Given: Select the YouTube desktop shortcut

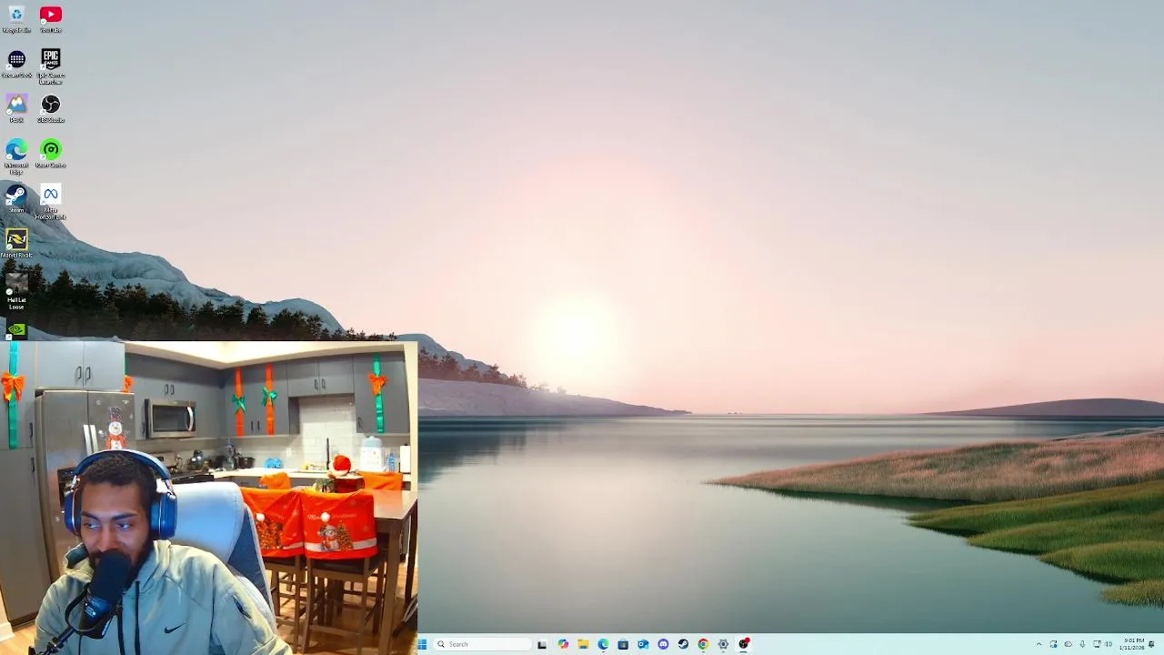Looking at the screenshot, I should (x=51, y=19).
